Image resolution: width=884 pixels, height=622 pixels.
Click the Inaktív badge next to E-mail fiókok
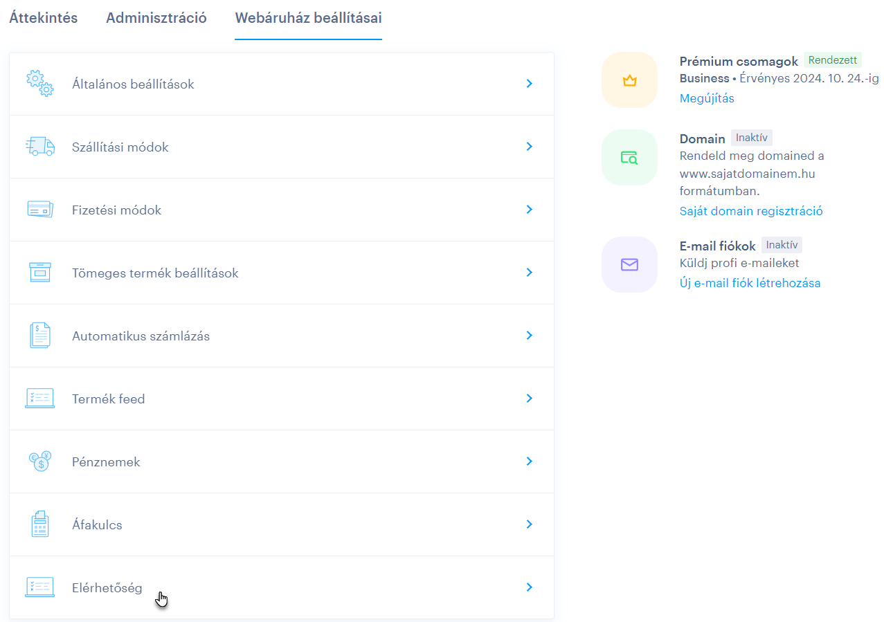pos(782,245)
